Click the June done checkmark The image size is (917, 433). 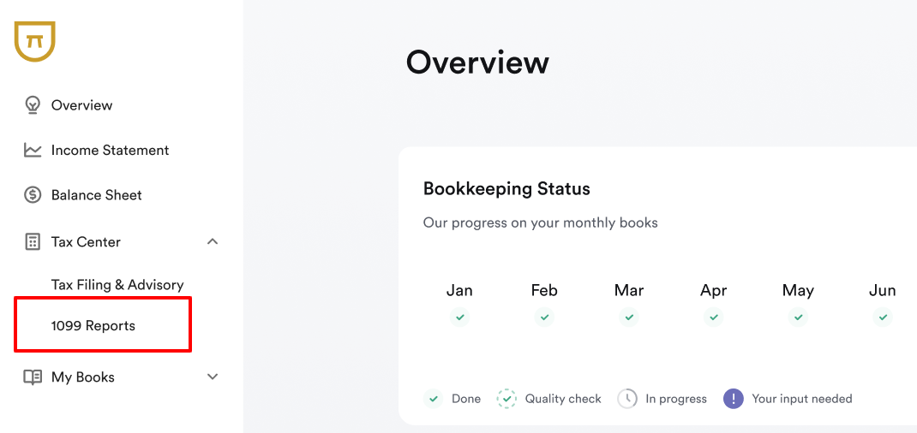pos(883,317)
